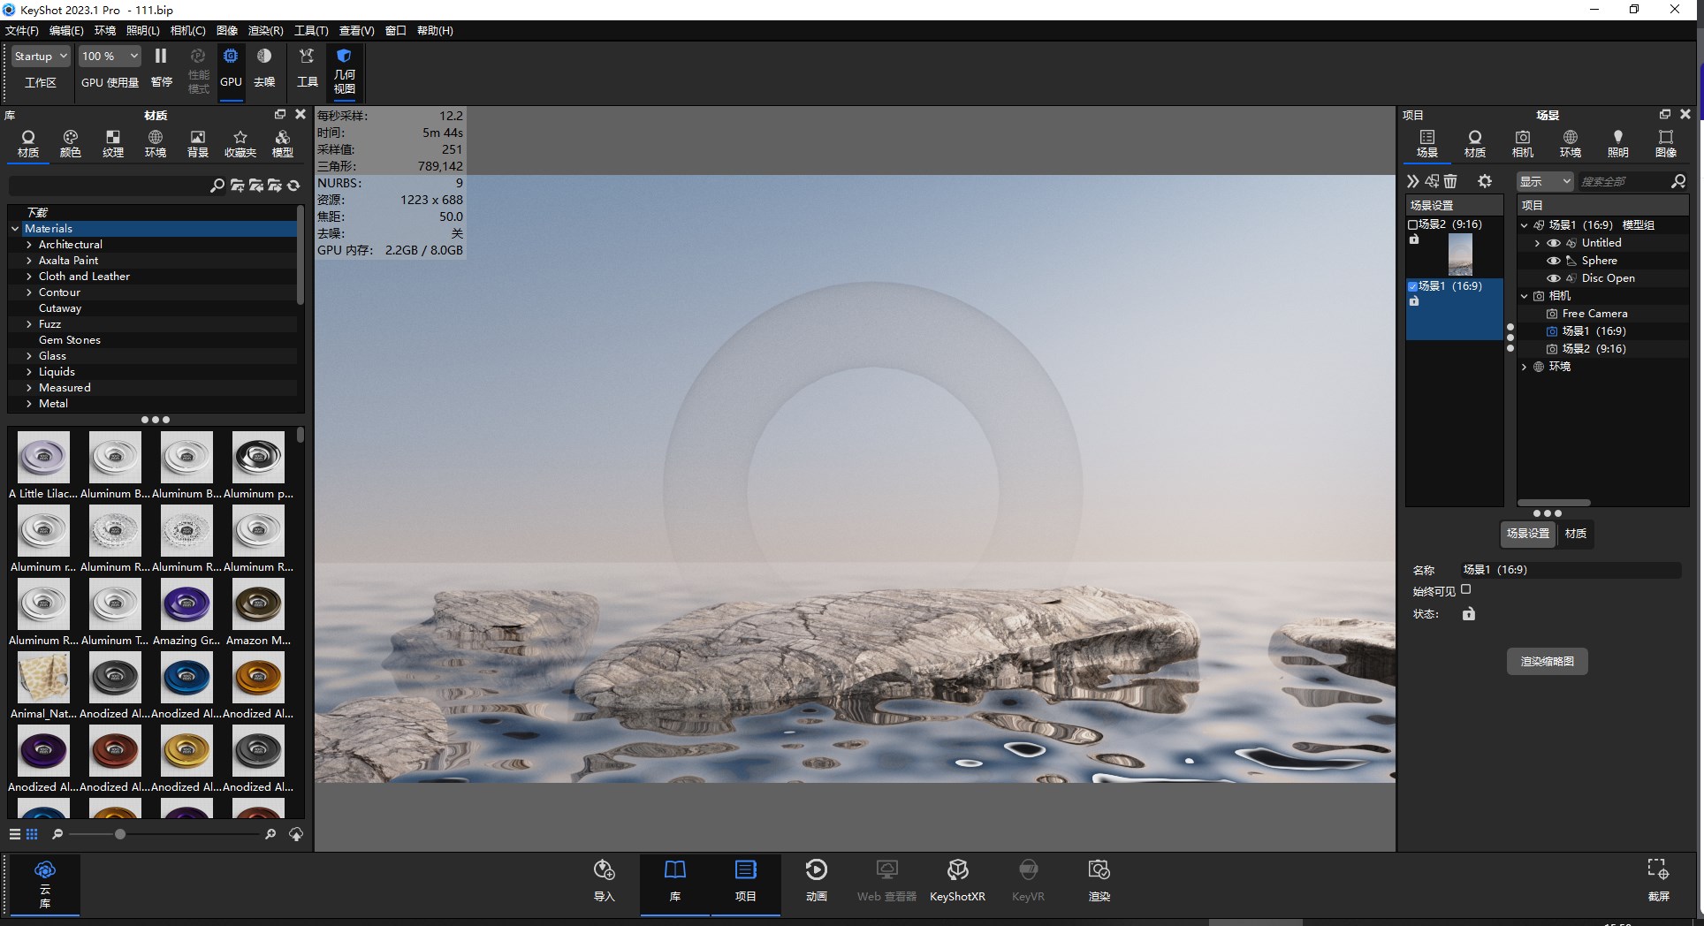Check the 场景2 (9:16) scene set checkbox
Image resolution: width=1704 pixels, height=926 pixels.
coord(1412,224)
